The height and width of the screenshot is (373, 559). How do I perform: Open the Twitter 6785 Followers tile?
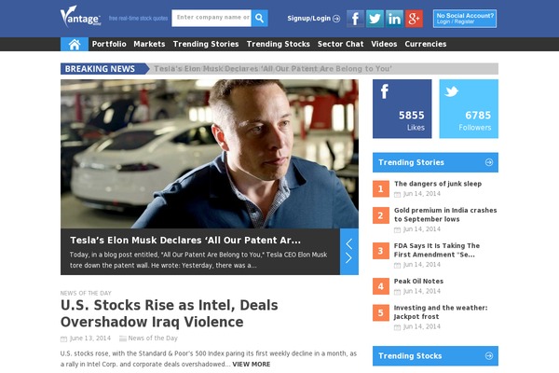(469, 109)
